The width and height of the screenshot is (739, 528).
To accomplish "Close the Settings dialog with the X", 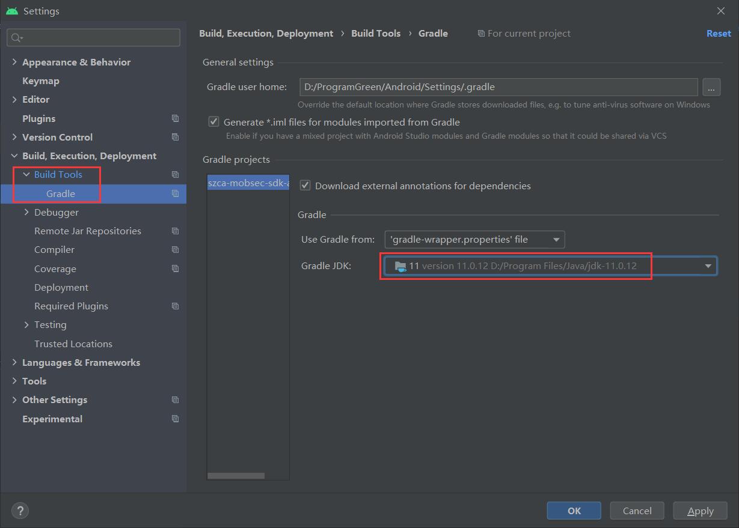I will click(x=721, y=11).
